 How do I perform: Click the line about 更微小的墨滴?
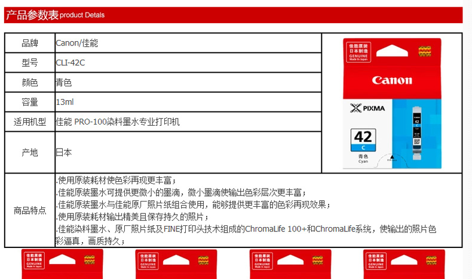pyautogui.click(x=181, y=193)
